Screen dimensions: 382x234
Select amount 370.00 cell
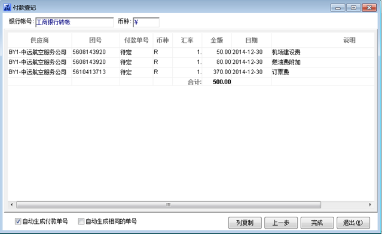pyautogui.click(x=217, y=72)
